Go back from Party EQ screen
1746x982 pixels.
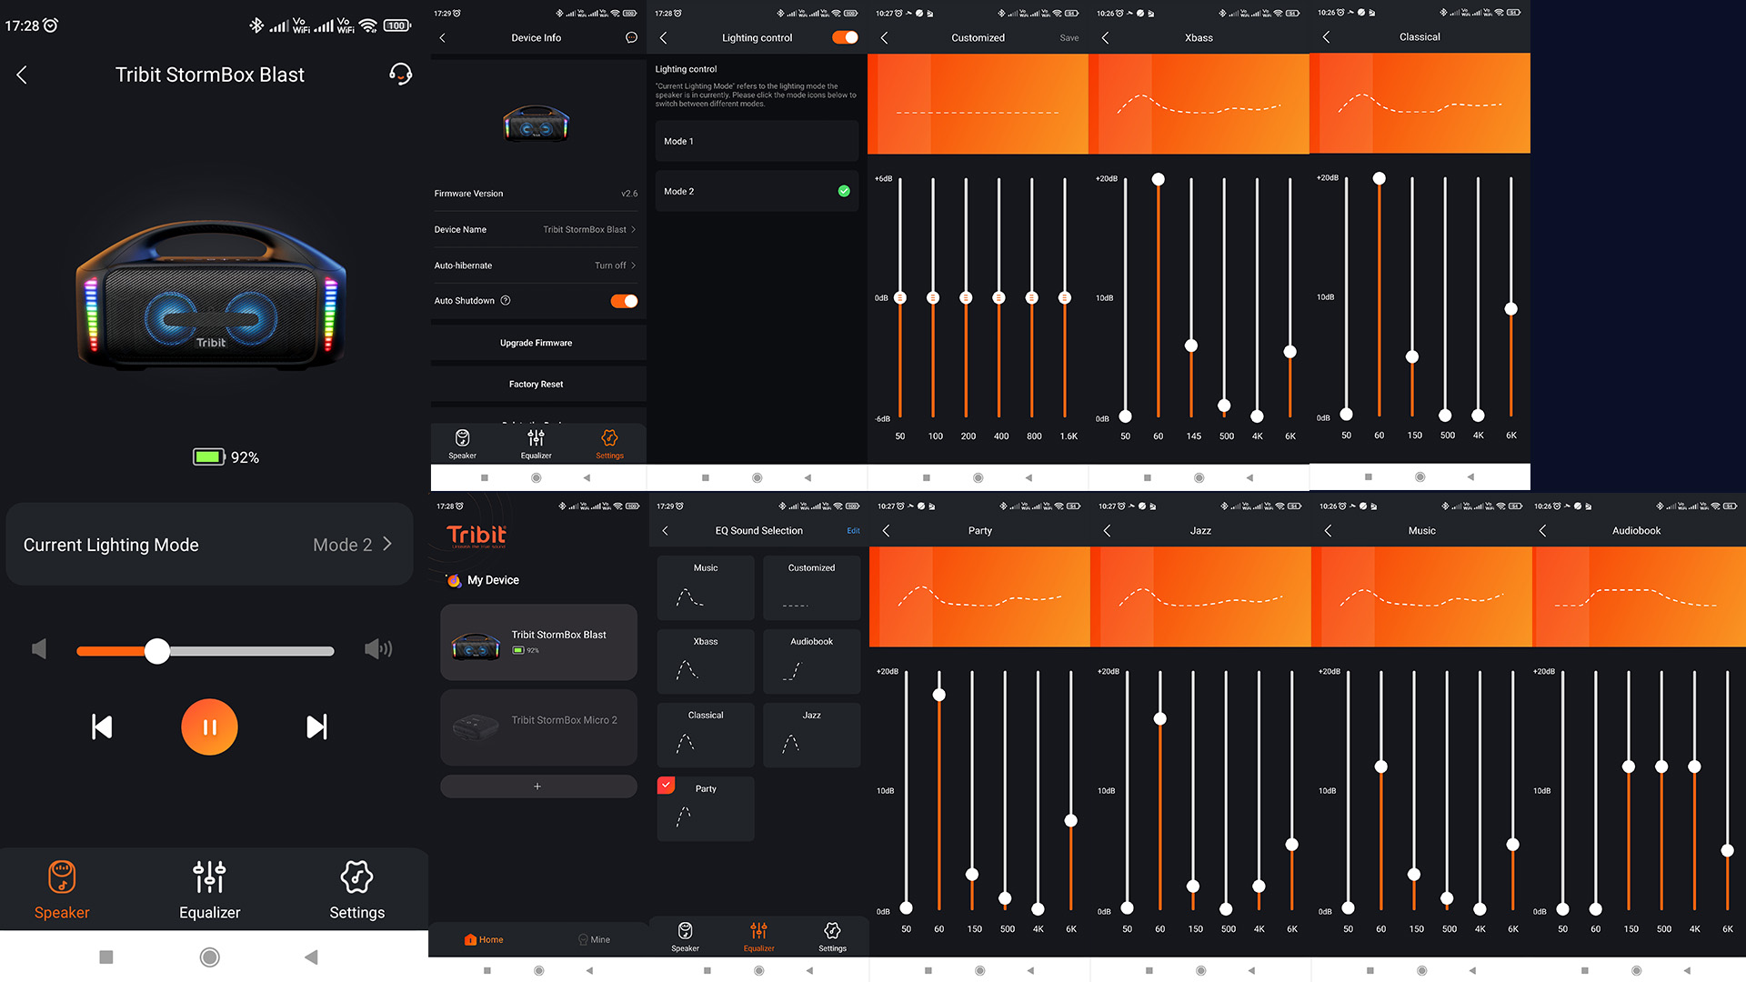887,530
